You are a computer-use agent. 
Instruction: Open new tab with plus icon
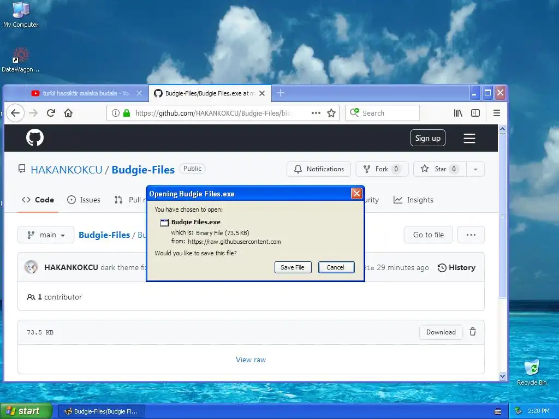click(281, 93)
